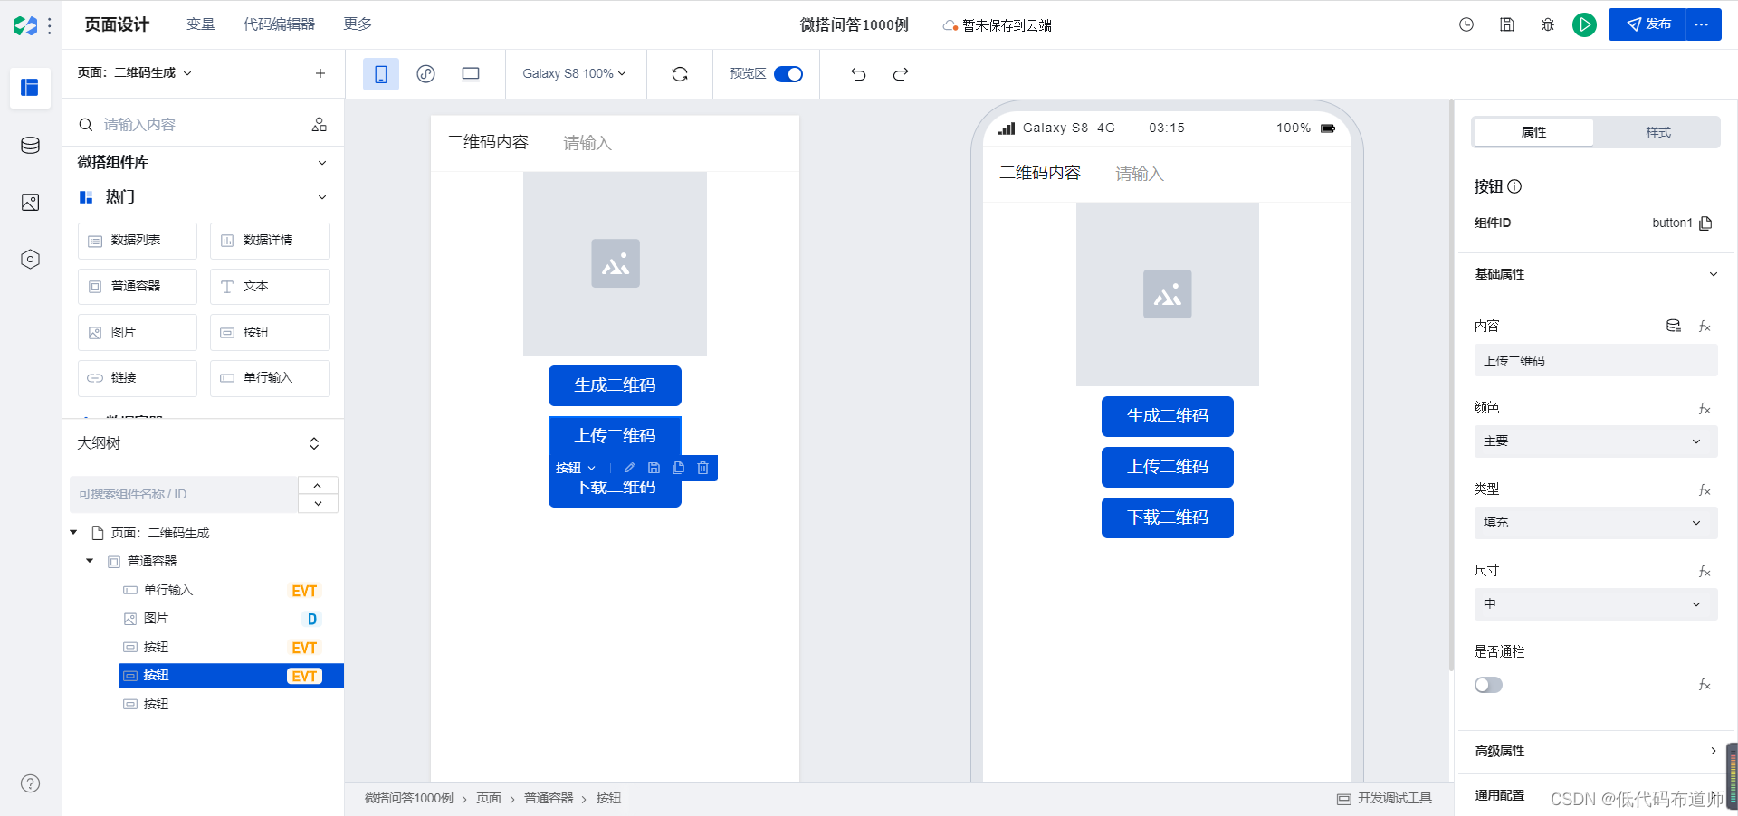Open the 代码编辑器 menu
Screen dimensions: 1738x816
[x=279, y=24]
